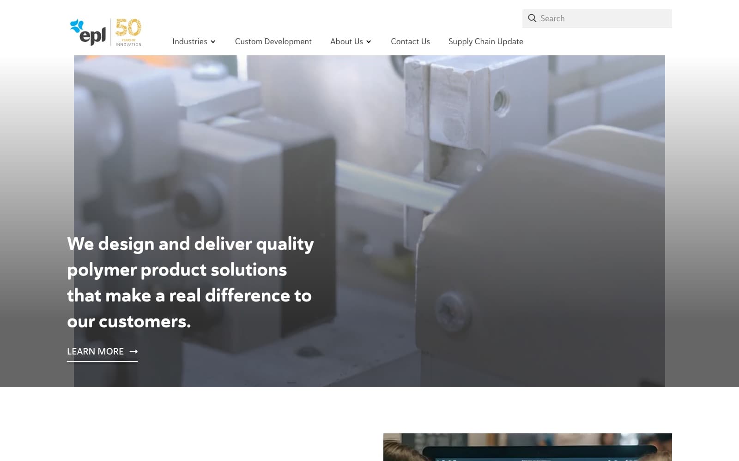Click the gold 50 anniversary badge
This screenshot has width=739, height=461.
[128, 28]
